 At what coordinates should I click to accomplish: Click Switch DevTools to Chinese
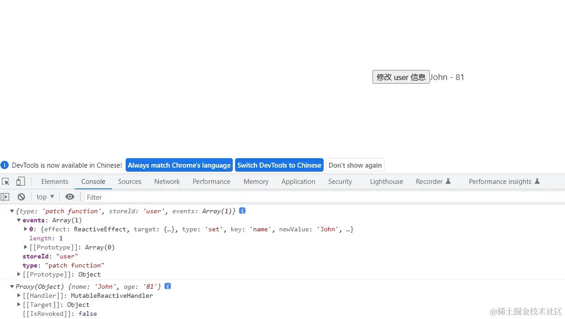279,165
